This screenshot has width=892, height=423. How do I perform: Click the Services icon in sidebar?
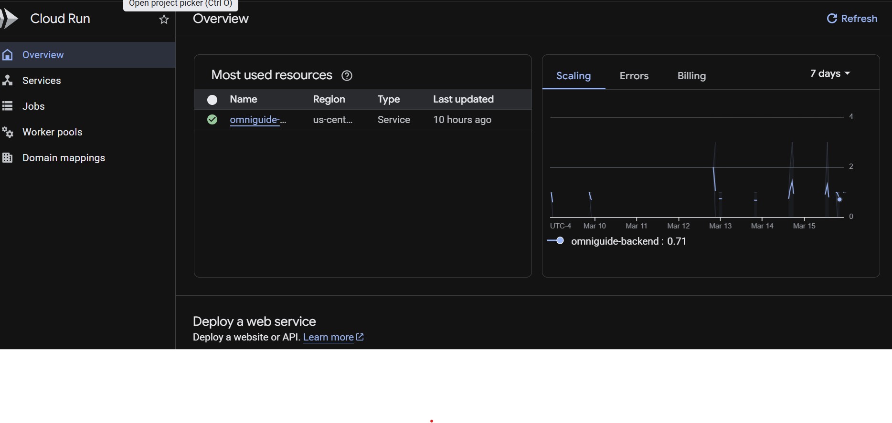[7, 80]
